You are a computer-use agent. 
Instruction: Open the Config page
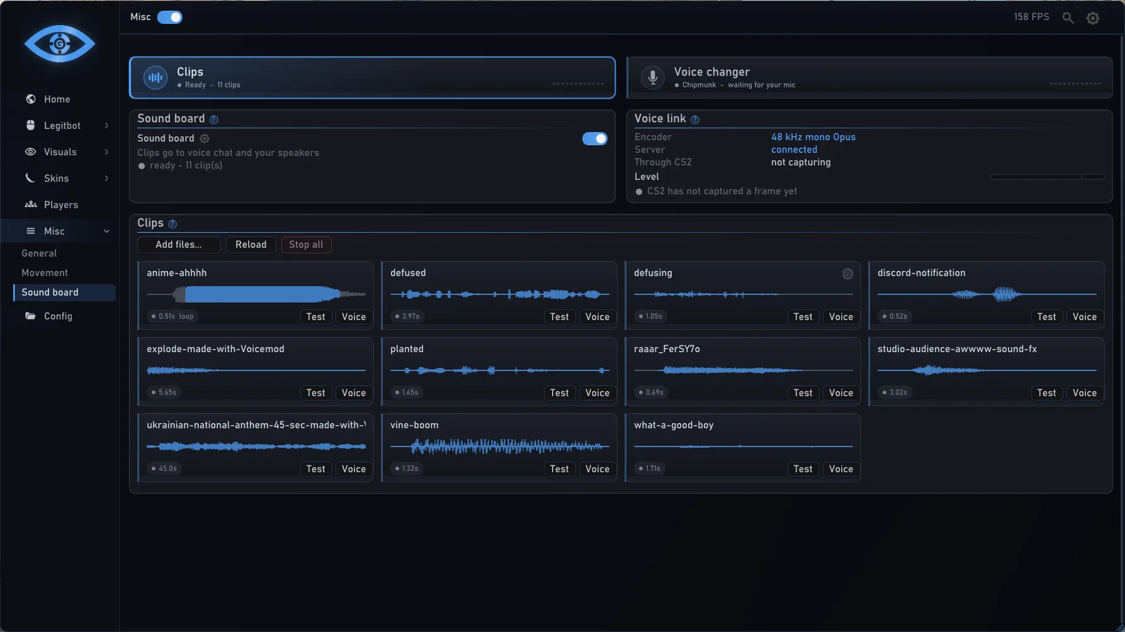pos(59,316)
